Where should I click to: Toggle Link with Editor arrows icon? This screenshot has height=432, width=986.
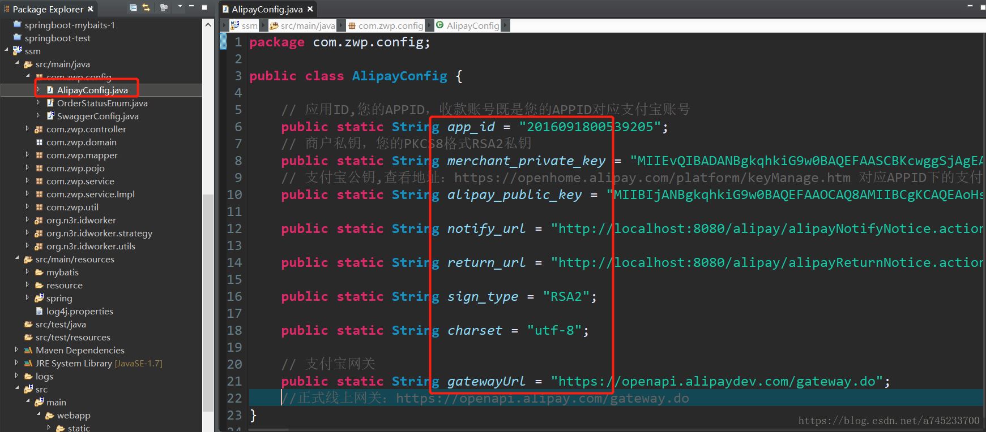coord(146,7)
